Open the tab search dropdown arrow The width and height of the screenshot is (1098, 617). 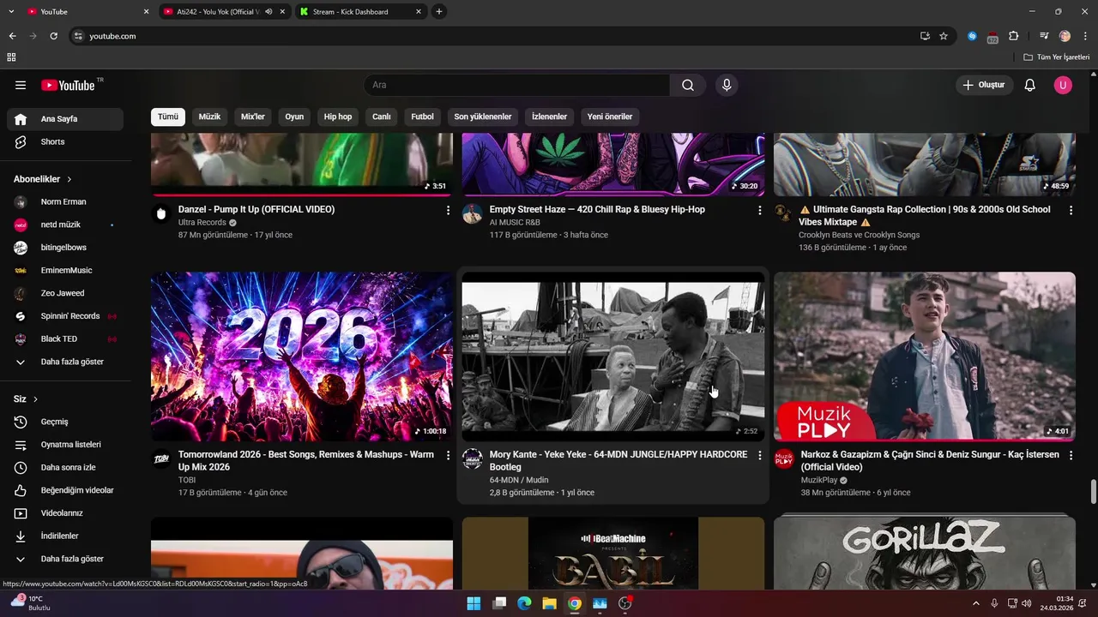[x=11, y=12]
